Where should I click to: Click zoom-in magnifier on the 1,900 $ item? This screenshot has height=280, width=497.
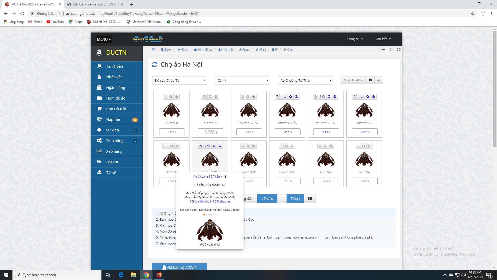216,97
